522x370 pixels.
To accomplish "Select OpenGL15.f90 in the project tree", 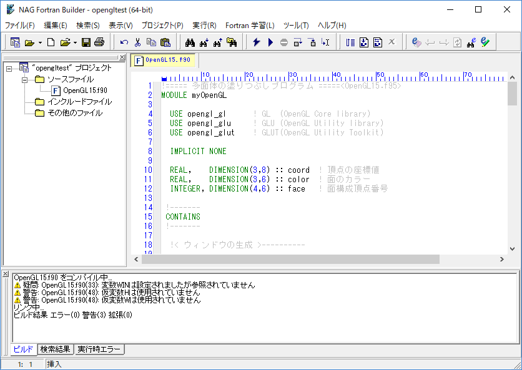I will point(85,91).
